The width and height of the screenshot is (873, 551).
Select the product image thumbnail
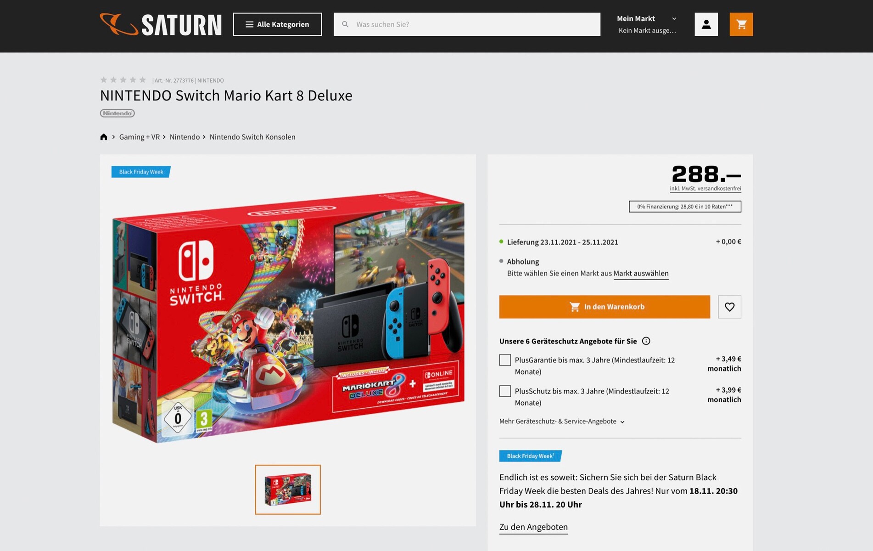coord(288,489)
